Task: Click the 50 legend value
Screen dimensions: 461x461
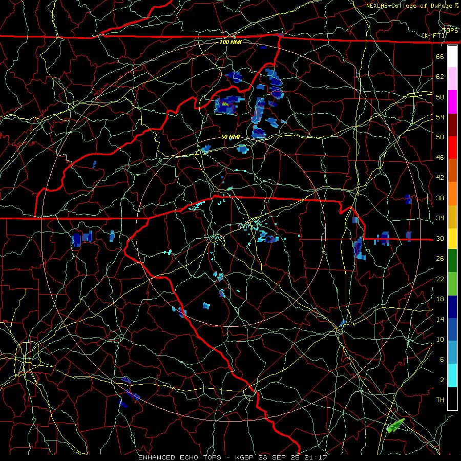Action: point(440,137)
